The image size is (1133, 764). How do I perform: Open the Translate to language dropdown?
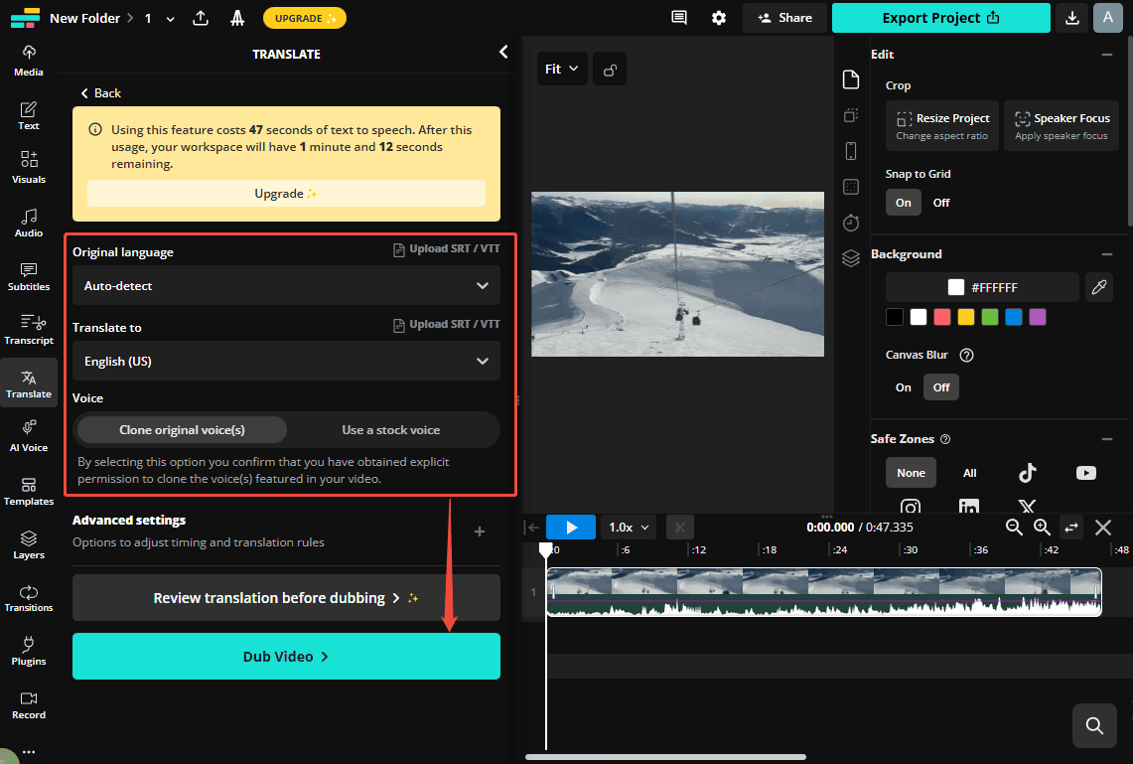click(x=286, y=361)
